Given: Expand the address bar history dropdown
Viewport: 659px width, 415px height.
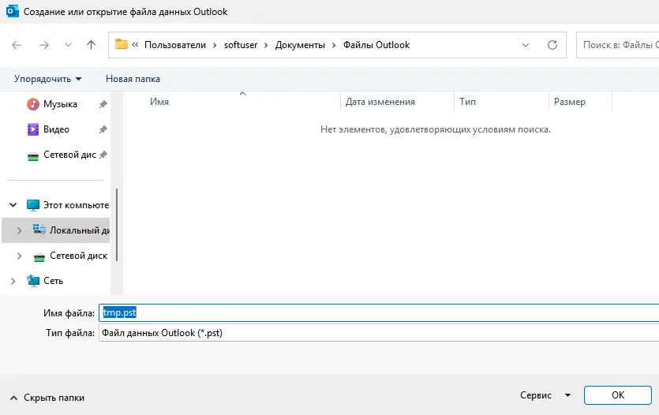Looking at the screenshot, I should [x=526, y=45].
